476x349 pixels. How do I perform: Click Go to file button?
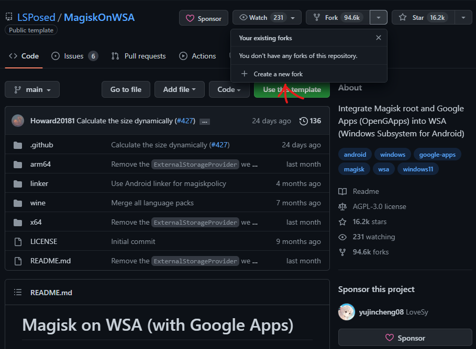(x=126, y=89)
